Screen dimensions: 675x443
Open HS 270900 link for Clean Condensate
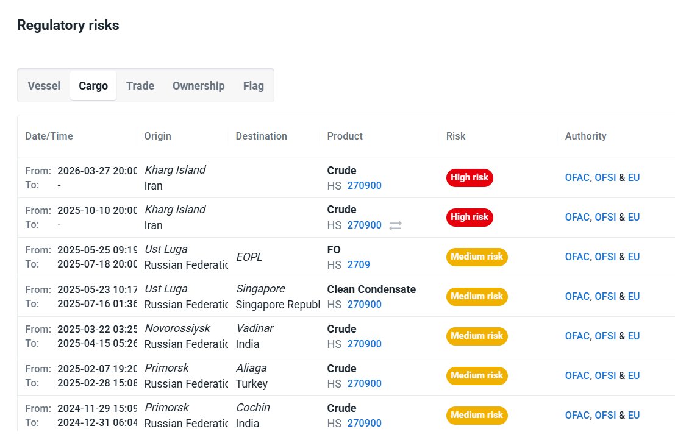point(365,304)
